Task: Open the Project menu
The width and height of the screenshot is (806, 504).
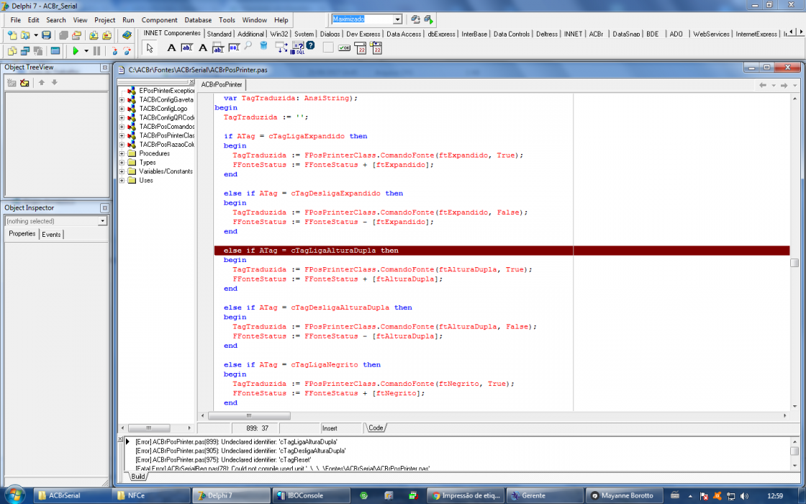Action: 104,20
